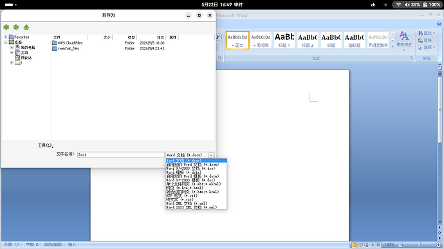
Task: Zoom in with the plus button
Action: (439, 244)
